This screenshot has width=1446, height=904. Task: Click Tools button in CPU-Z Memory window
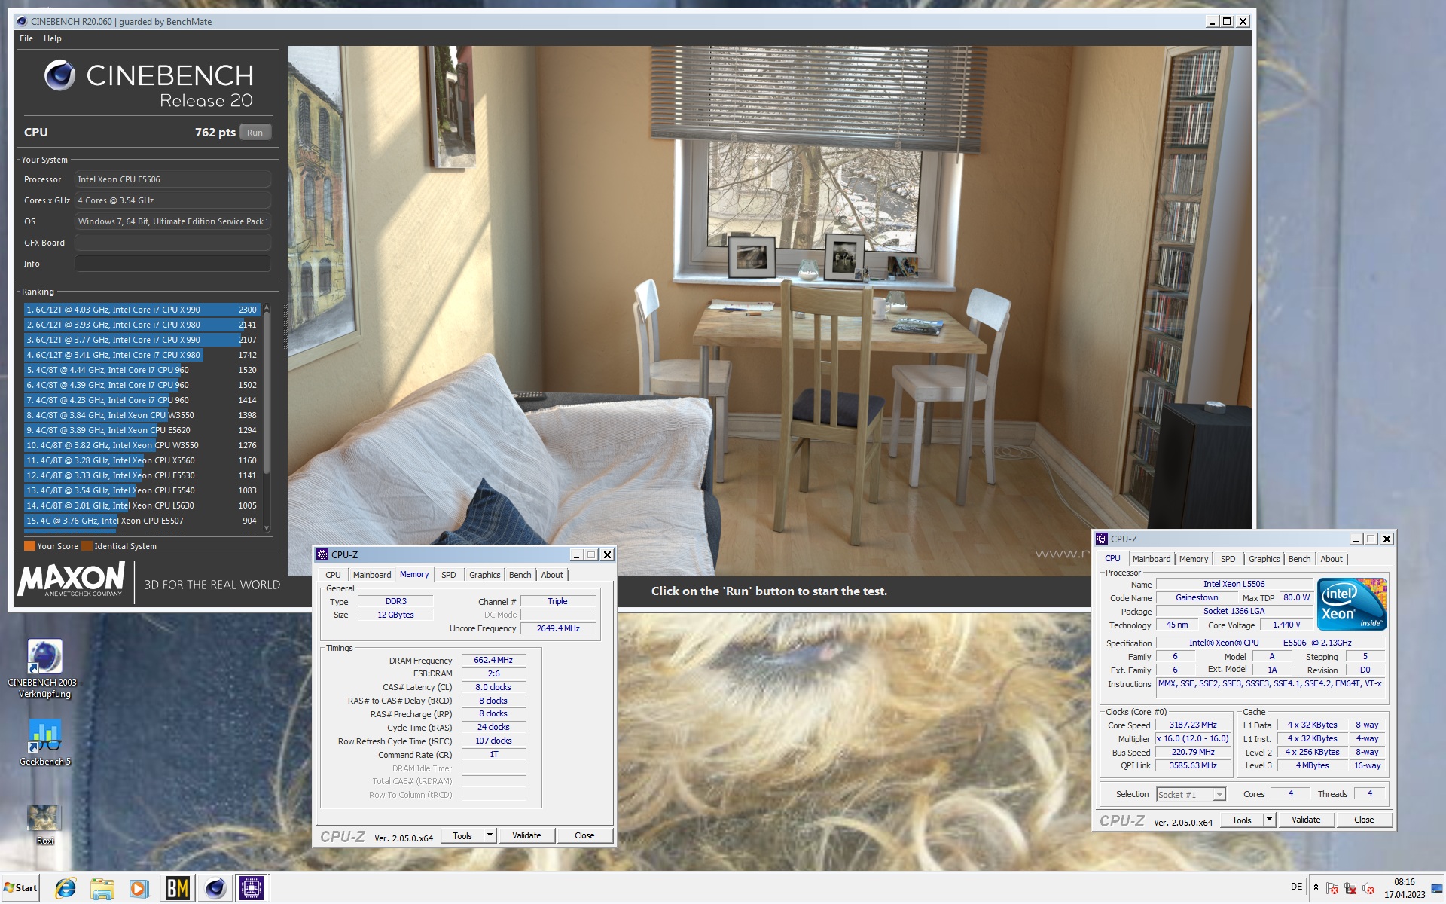462,835
